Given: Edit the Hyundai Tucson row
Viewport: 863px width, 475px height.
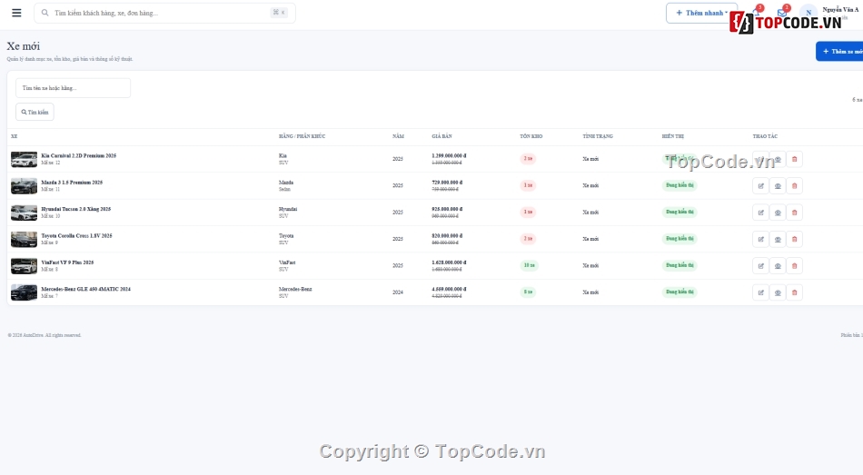Looking at the screenshot, I should pos(760,213).
